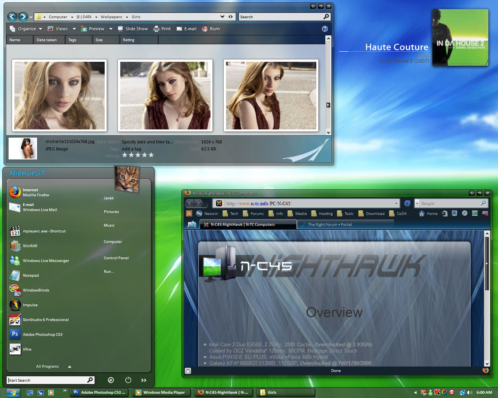Click the new-tab arrow icon left of tabs

[x=192, y=224]
